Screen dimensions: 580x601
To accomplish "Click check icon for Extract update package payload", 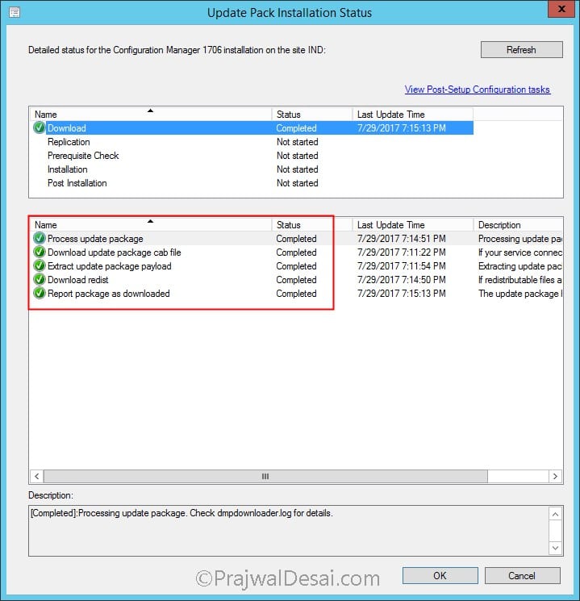I will click(x=39, y=265).
